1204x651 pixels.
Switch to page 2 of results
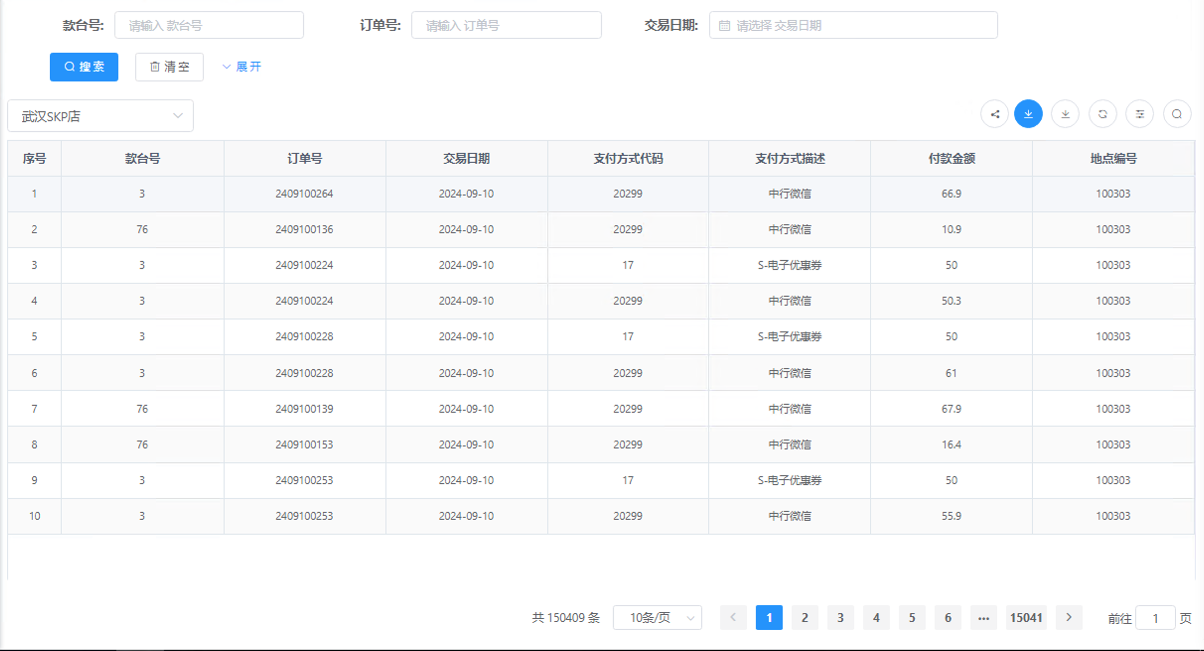click(805, 618)
